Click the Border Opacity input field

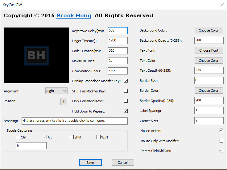(209, 101)
